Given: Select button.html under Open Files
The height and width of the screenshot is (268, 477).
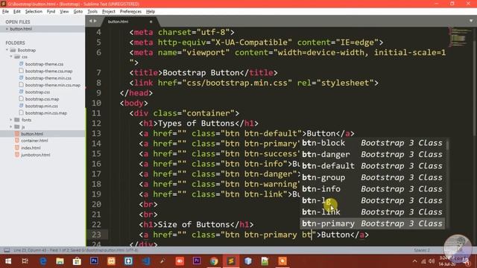Looking at the screenshot, I should click(x=21, y=29).
